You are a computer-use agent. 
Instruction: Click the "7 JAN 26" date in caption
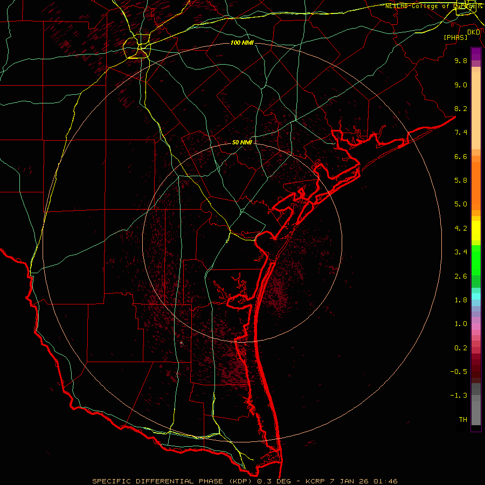pos(349,481)
